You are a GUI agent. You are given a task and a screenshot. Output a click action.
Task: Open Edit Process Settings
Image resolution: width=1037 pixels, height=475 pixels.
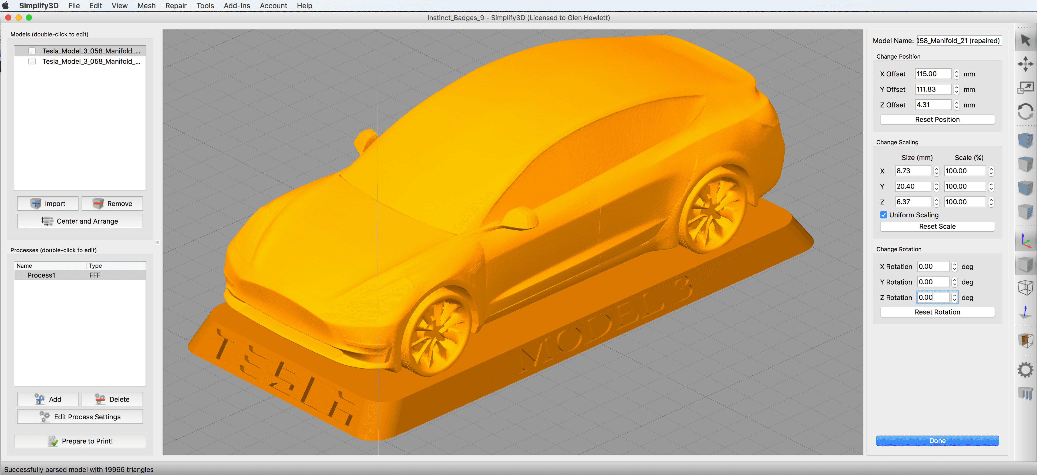(80, 417)
